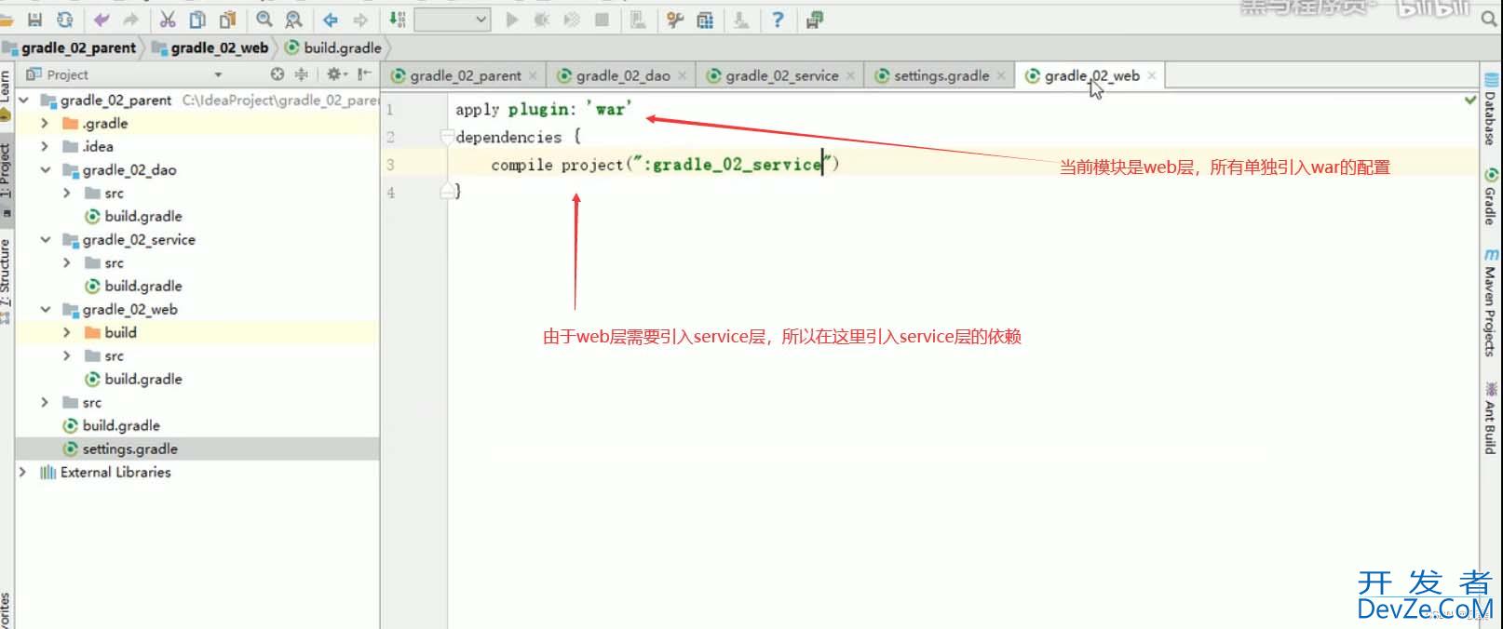Switch to the gradle_02_parent editor tab
Screen dimensions: 1503x629
coord(465,75)
